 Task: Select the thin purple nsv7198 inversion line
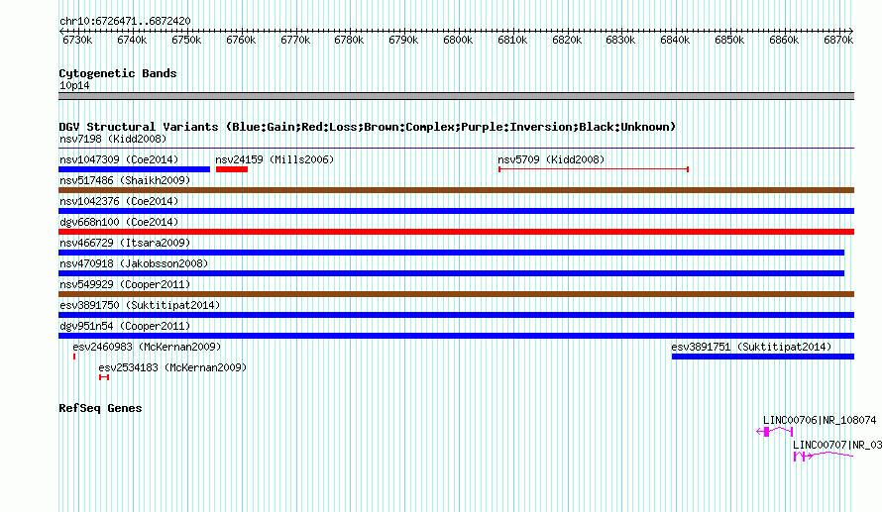click(x=456, y=149)
